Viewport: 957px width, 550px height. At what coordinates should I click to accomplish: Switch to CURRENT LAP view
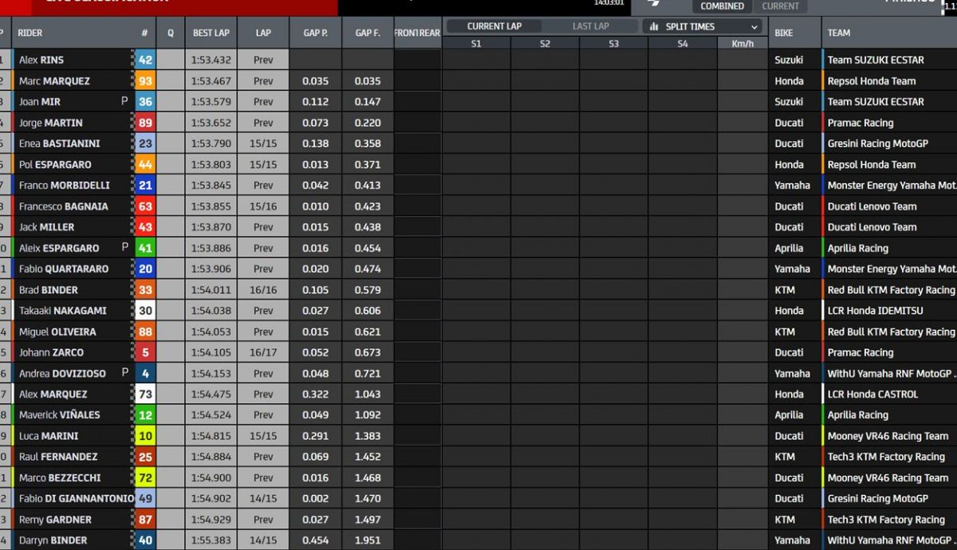pos(494,26)
